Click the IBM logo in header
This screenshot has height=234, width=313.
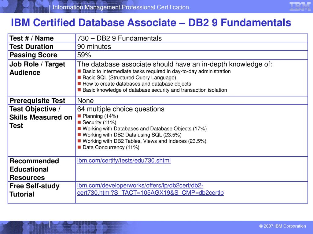300,6
